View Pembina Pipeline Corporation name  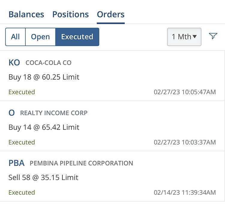81,163
